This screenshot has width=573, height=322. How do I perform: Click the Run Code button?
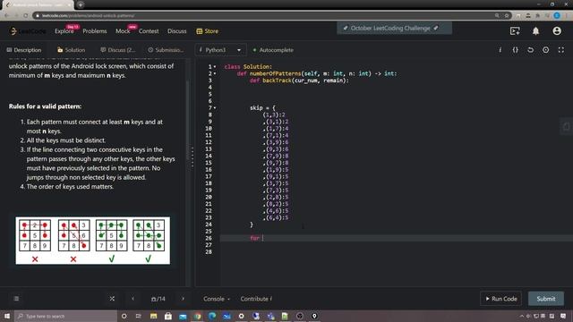[501, 299]
